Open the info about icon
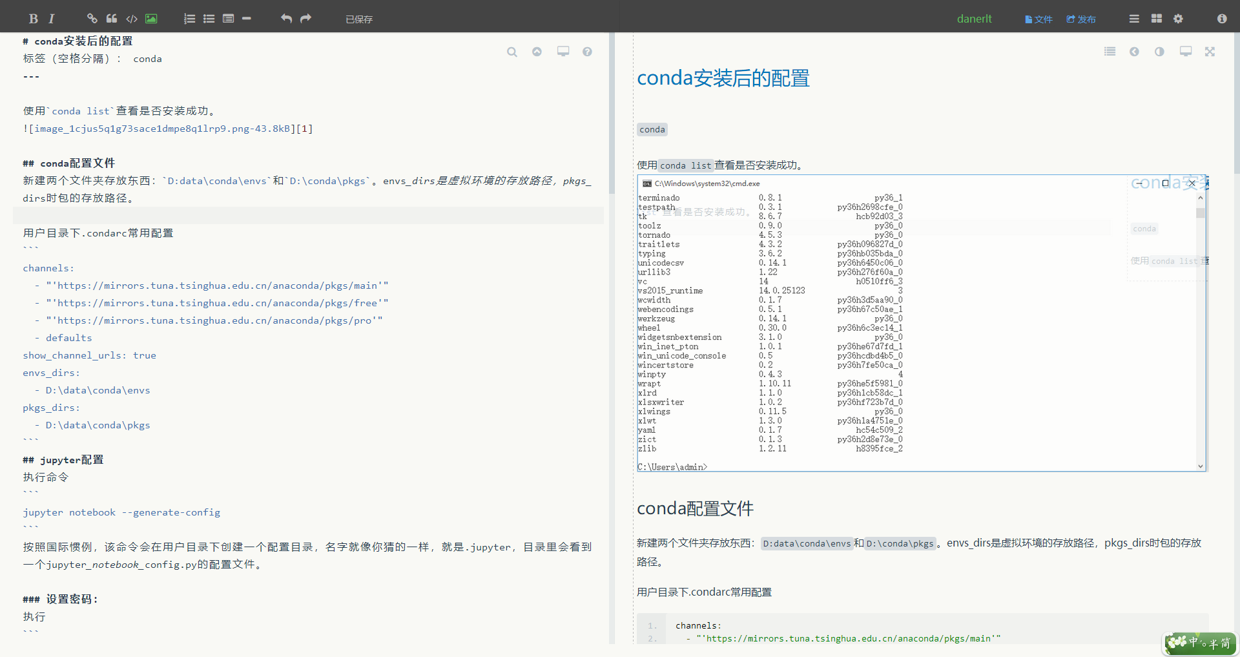Screen dimensions: 1240x657 click(1222, 19)
